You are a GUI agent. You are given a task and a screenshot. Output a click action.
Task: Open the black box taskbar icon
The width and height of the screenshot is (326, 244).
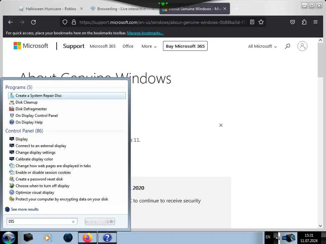click(28, 238)
